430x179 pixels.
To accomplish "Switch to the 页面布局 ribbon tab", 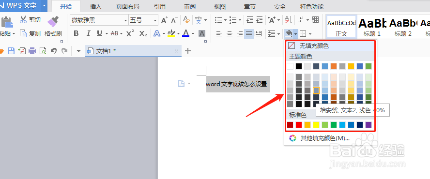I will [127, 6].
